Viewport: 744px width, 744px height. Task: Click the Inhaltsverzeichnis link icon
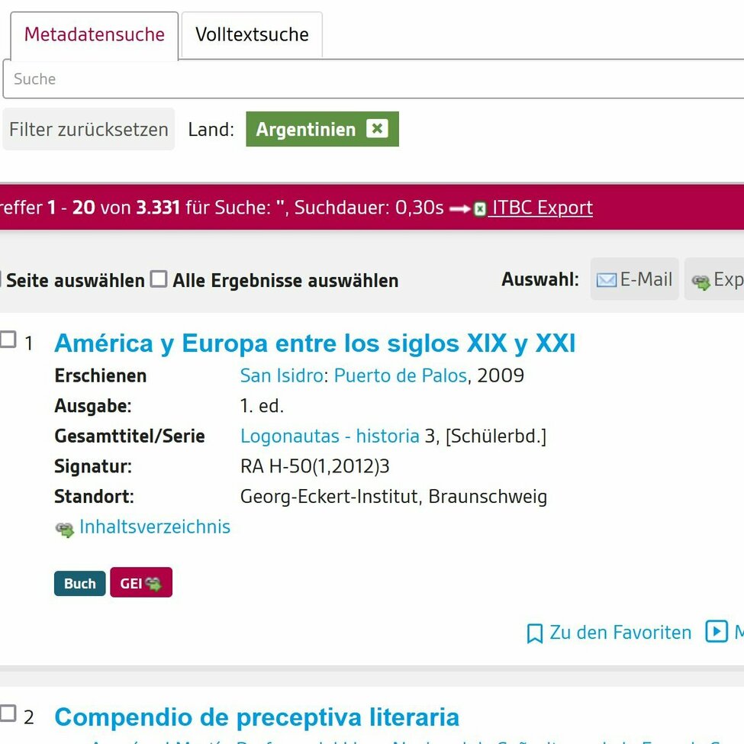tap(65, 529)
